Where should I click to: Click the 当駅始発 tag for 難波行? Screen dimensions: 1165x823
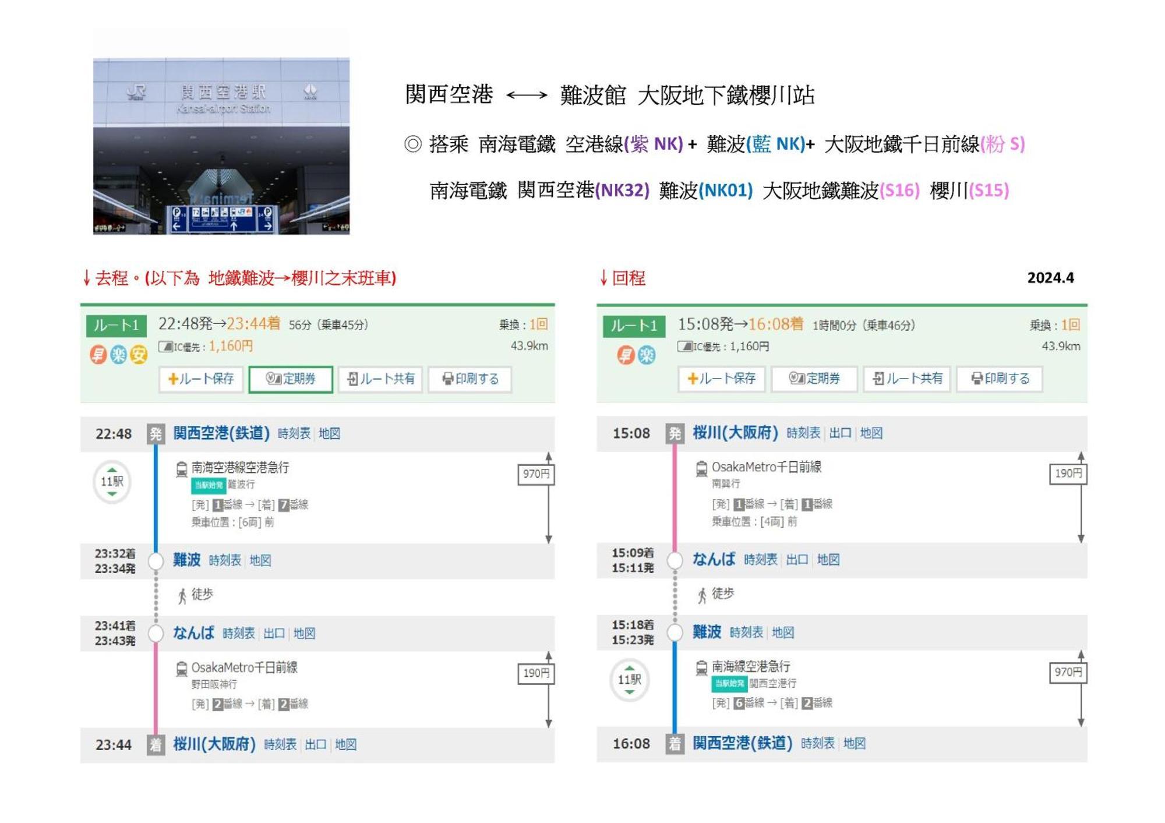click(209, 485)
